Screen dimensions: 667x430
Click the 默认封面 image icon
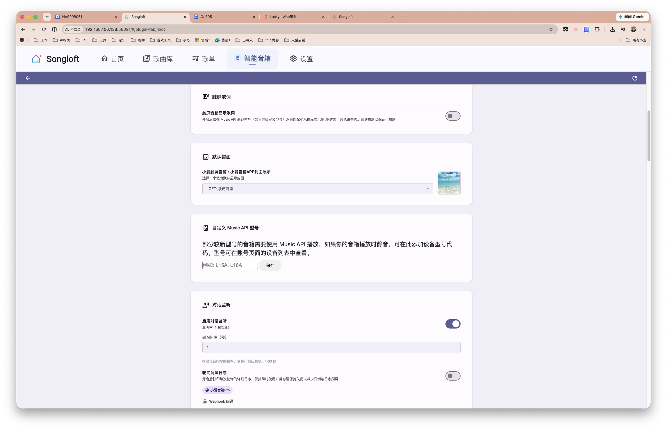click(206, 157)
